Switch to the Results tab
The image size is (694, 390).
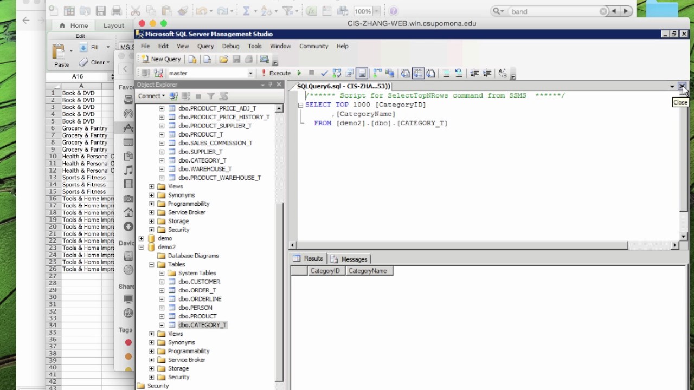tap(309, 258)
